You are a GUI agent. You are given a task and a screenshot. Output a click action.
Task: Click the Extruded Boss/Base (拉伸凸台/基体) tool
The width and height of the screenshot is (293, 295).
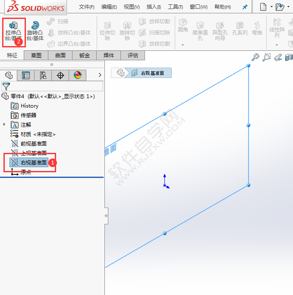13,31
